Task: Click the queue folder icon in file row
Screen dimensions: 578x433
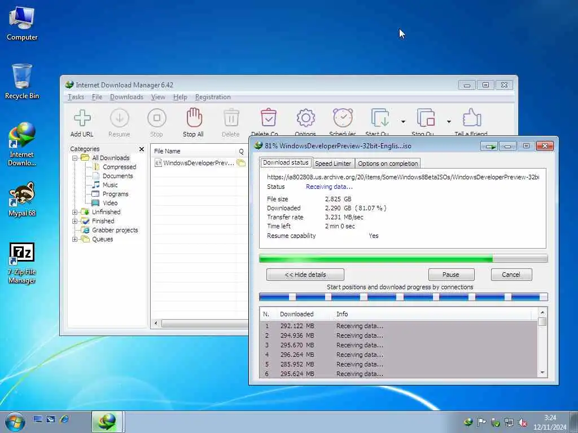Action: coord(241,163)
